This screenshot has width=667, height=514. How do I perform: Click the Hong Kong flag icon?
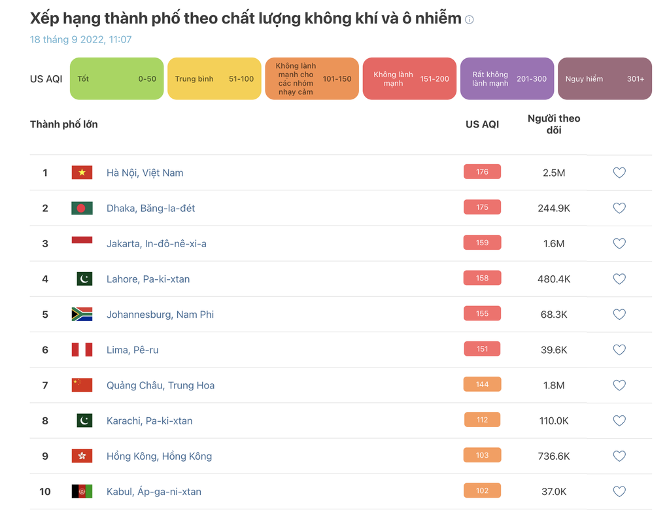click(82, 456)
